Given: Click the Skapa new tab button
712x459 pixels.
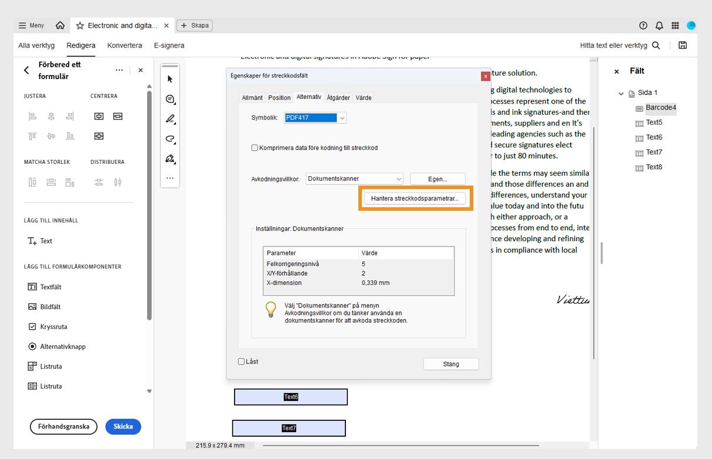Looking at the screenshot, I should point(194,26).
